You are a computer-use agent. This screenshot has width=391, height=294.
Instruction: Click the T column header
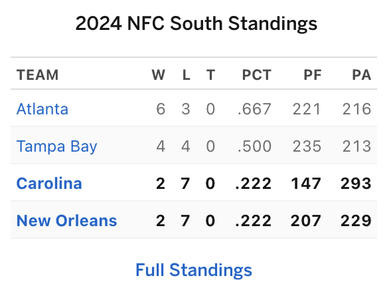pos(210,75)
